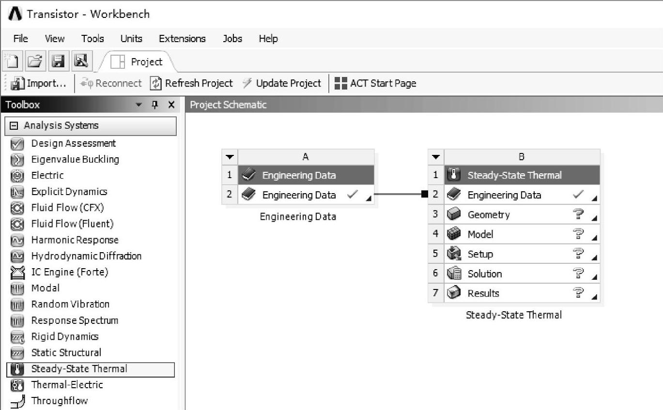Image resolution: width=663 pixels, height=410 pixels.
Task: Select the Harmonic Response icon
Action: (17, 240)
